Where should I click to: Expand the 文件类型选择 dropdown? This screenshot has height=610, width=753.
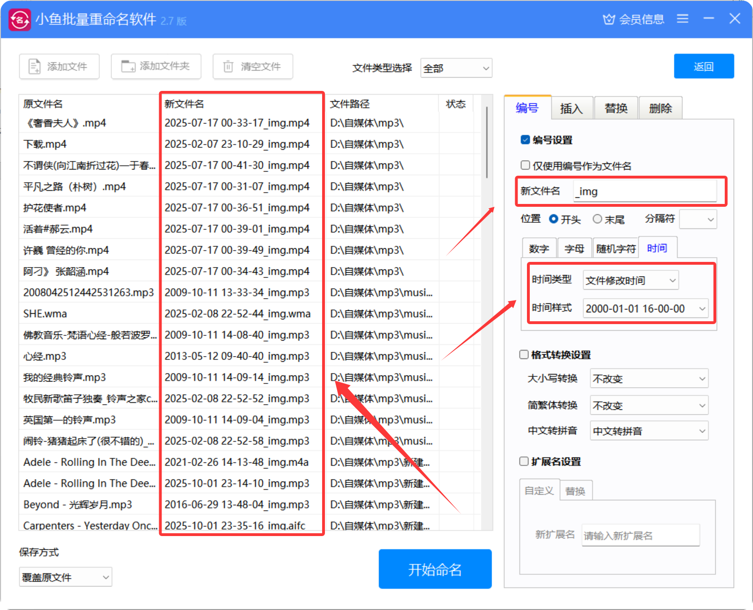click(x=456, y=68)
